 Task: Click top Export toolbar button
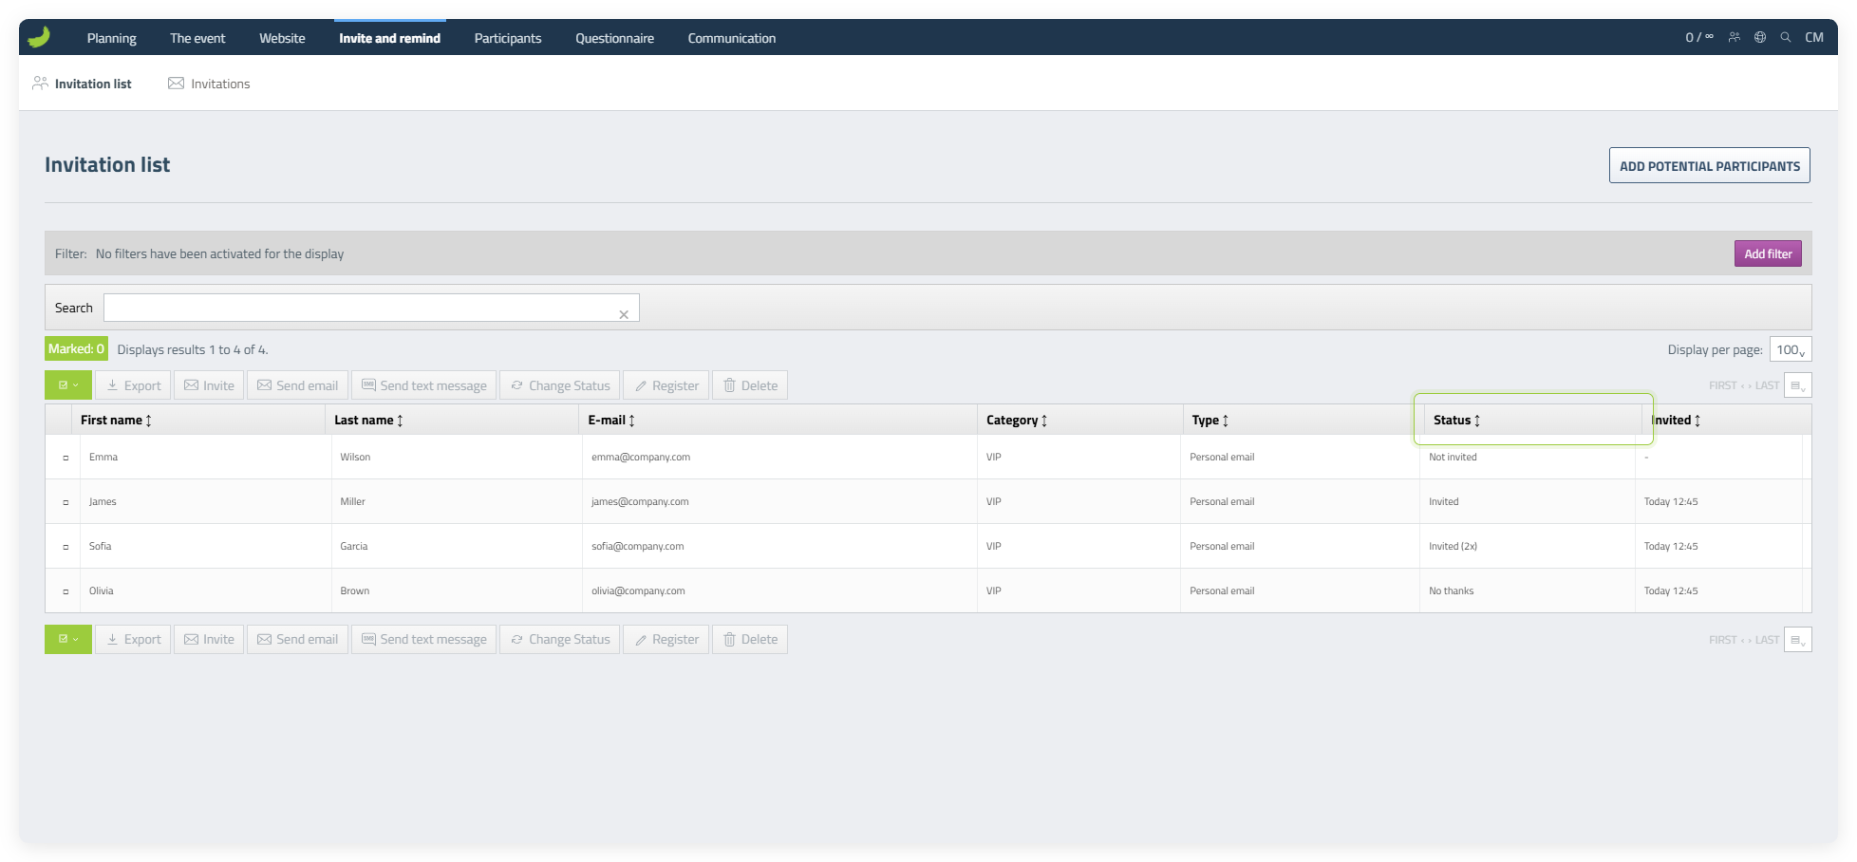point(133,385)
